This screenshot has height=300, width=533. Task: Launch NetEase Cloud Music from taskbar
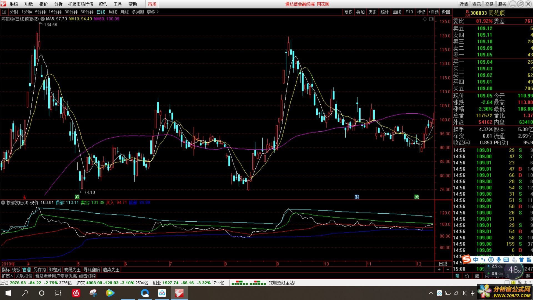(76, 293)
